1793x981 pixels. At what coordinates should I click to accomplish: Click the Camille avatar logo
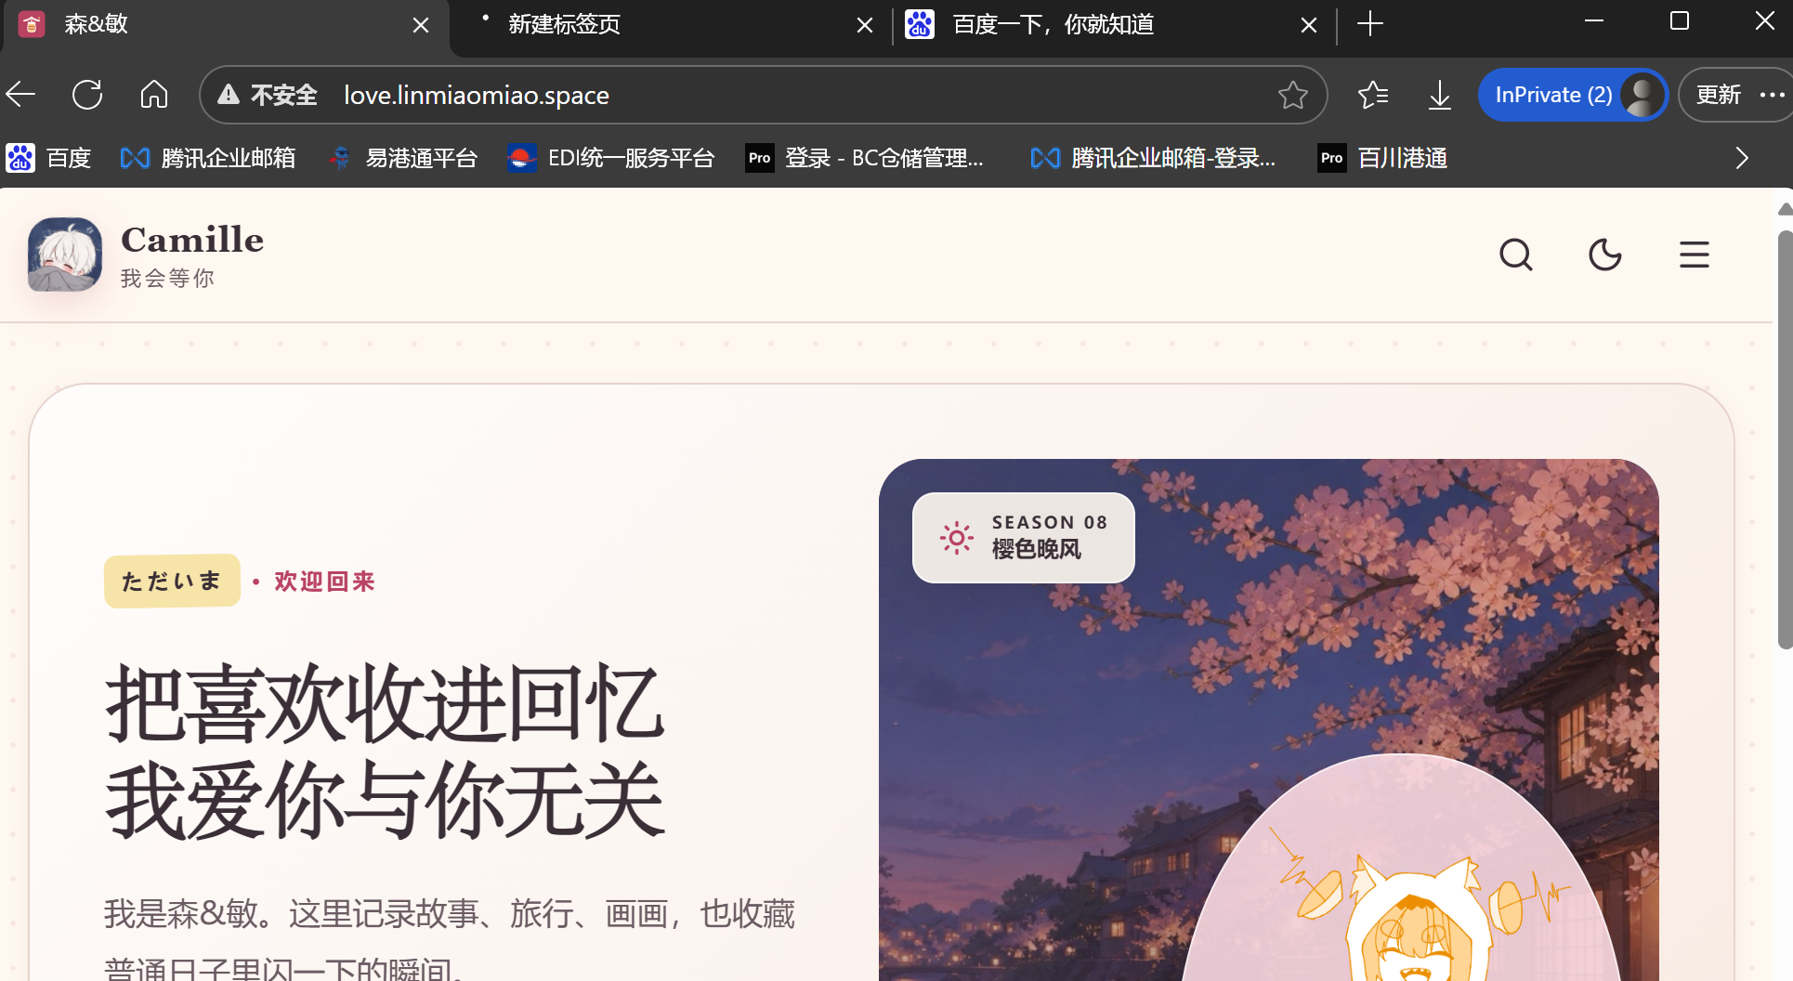coord(65,255)
